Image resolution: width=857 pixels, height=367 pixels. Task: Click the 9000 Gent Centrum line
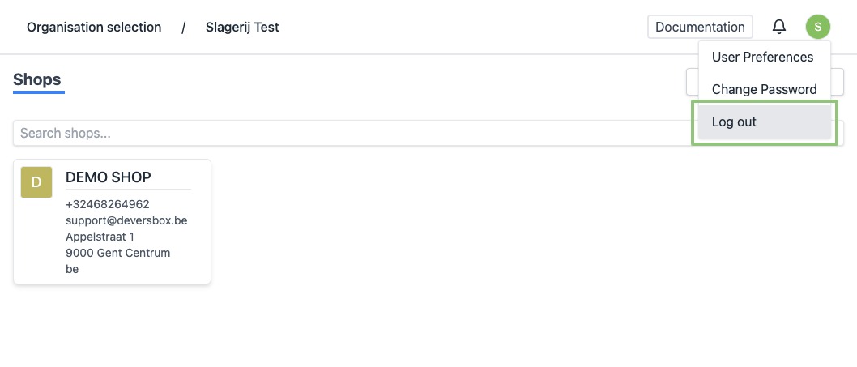(x=117, y=253)
